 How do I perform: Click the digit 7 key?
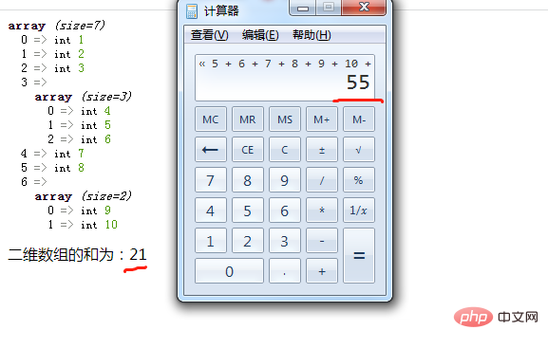coord(211,180)
